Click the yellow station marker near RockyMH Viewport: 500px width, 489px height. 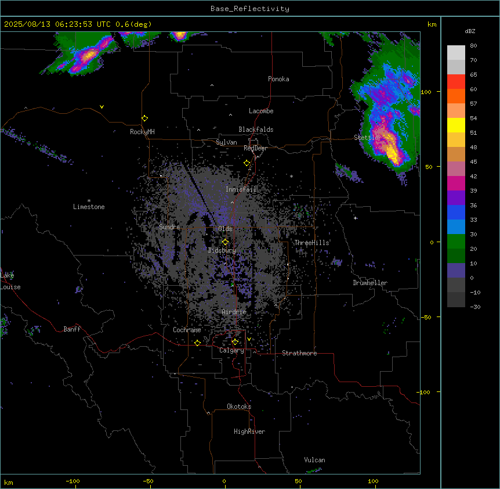pyautogui.click(x=144, y=118)
